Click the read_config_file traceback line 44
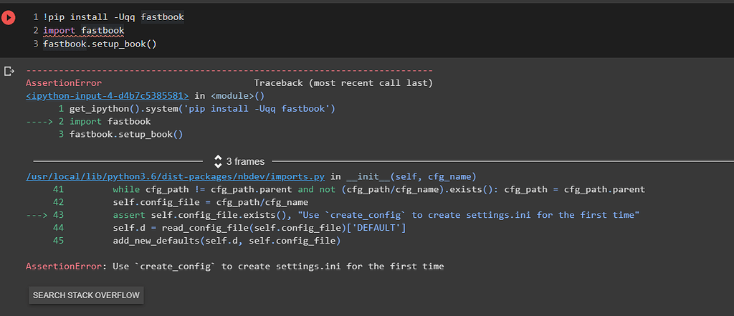 point(259,228)
